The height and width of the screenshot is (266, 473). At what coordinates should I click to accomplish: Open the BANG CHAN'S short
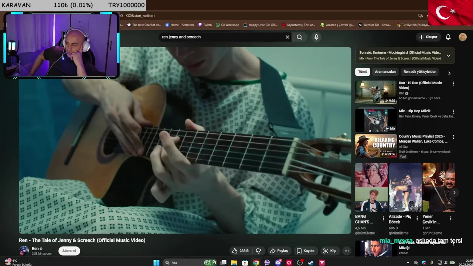pos(371,187)
